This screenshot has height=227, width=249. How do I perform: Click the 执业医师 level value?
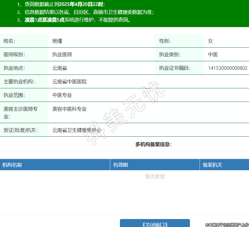pos(62,54)
